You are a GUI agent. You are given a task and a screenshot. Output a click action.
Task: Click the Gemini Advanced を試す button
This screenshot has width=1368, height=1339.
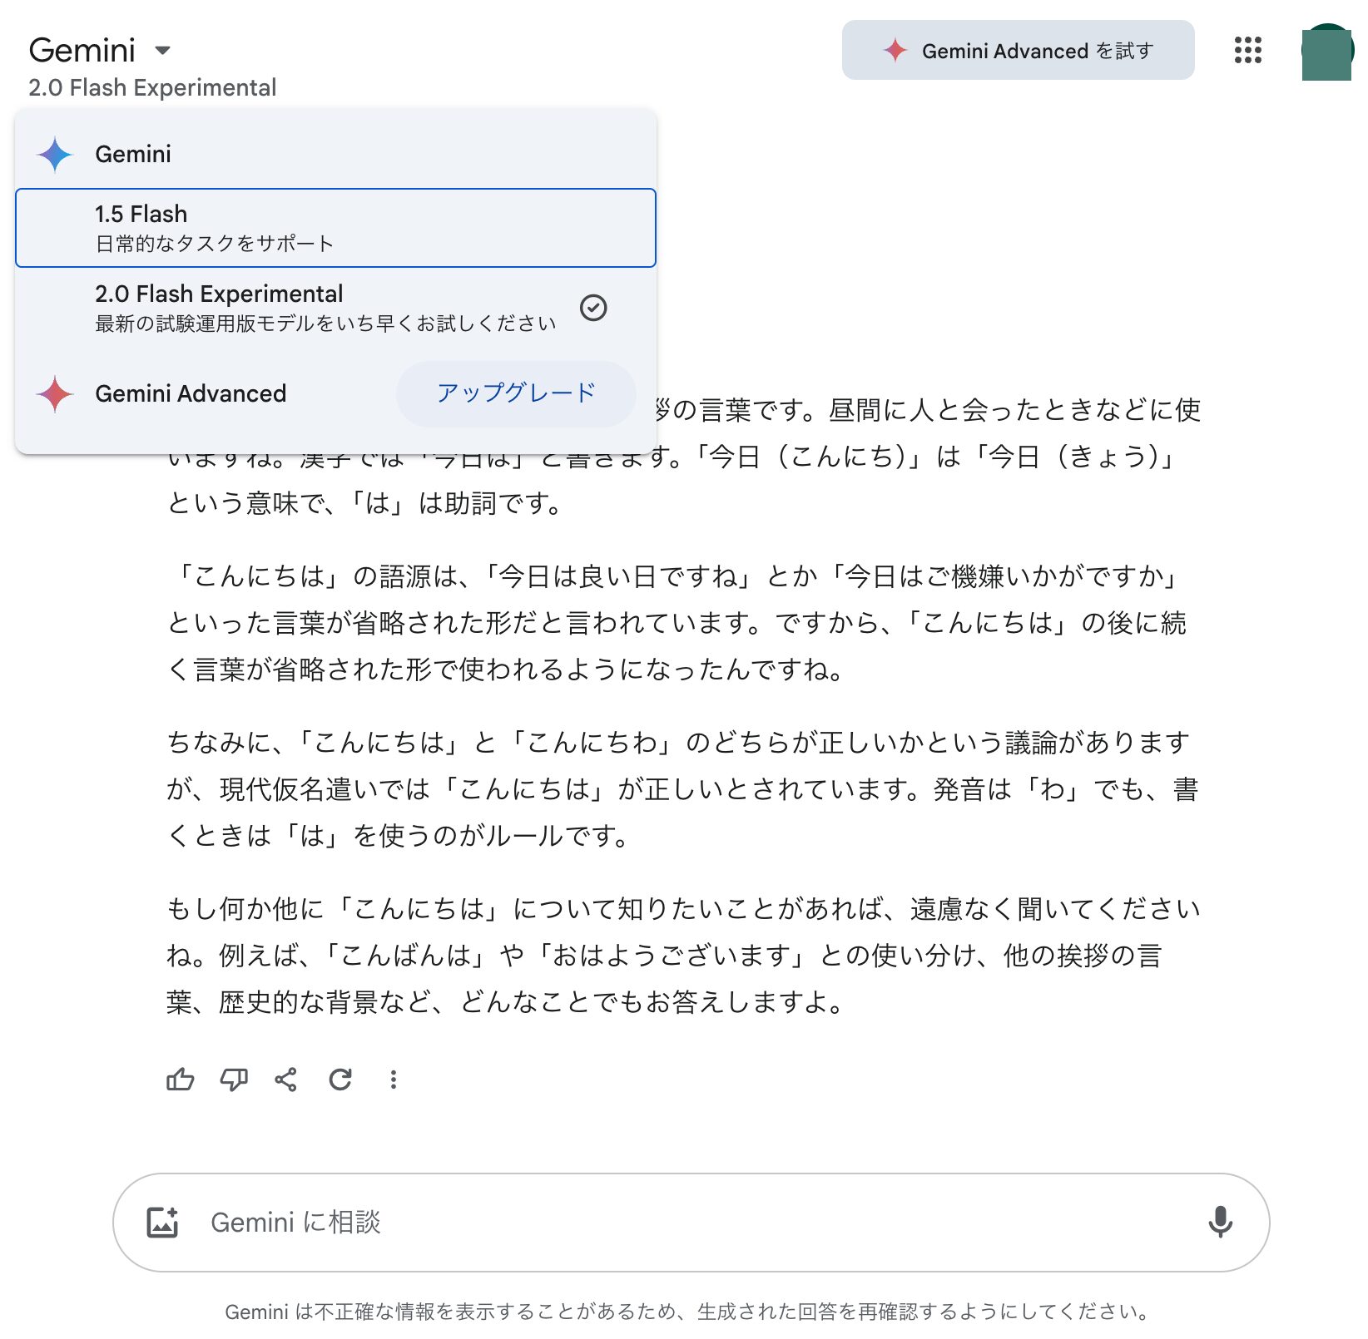coord(1018,51)
